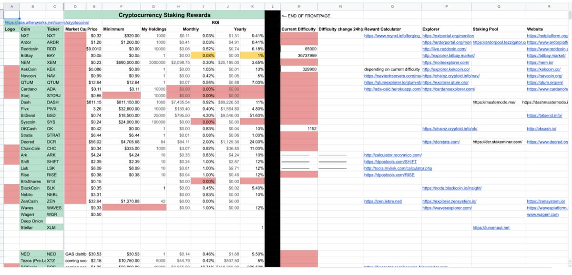The width and height of the screenshot is (572, 275).
Task: Select the selected empty cell A1
Action: 11,16
